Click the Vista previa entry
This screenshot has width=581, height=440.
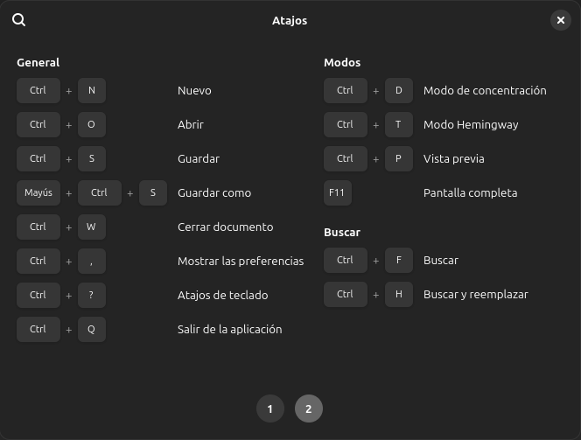pyautogui.click(x=453, y=158)
